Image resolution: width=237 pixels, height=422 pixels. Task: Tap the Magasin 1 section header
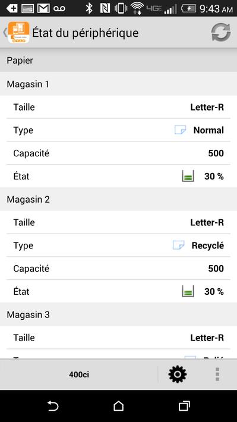tap(118, 84)
